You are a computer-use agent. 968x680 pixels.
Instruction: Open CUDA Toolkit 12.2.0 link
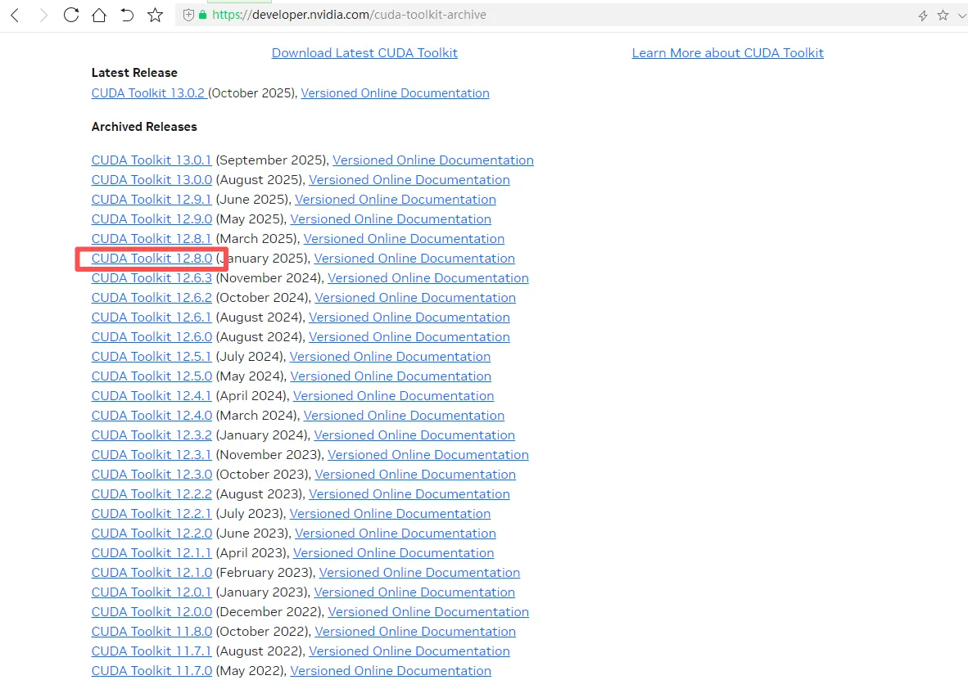point(152,534)
